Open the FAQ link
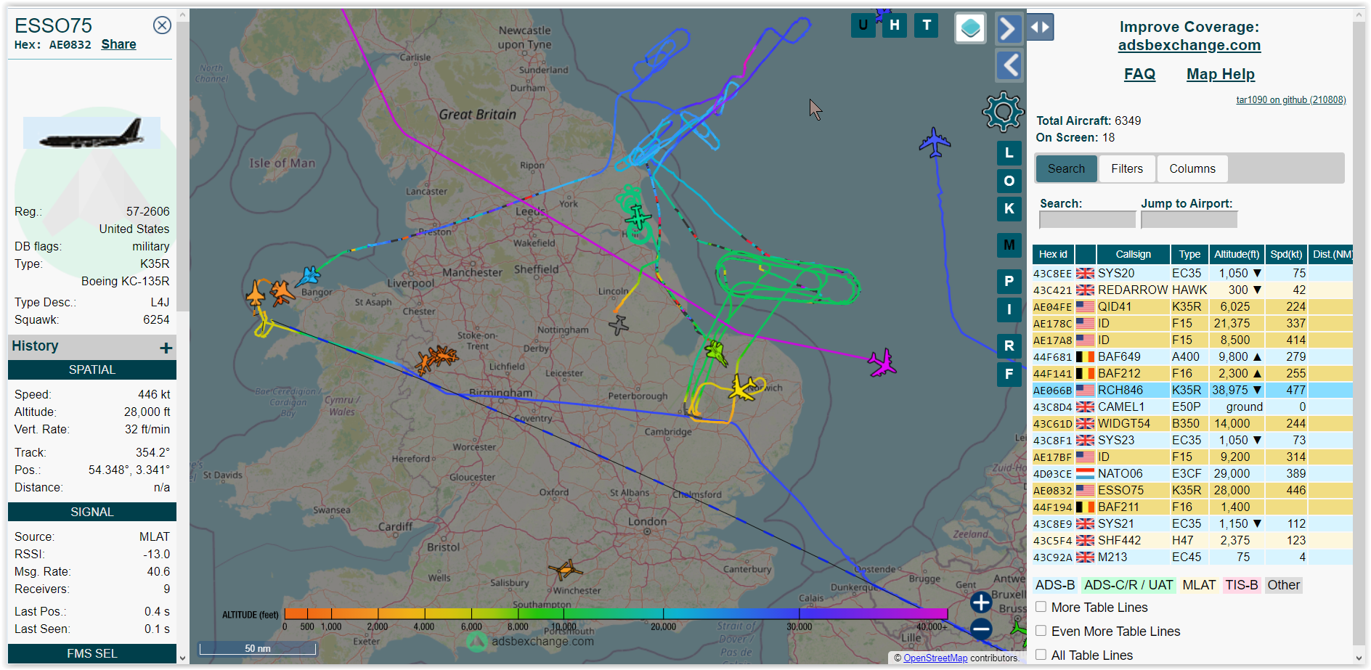The width and height of the screenshot is (1371, 670). [1139, 74]
